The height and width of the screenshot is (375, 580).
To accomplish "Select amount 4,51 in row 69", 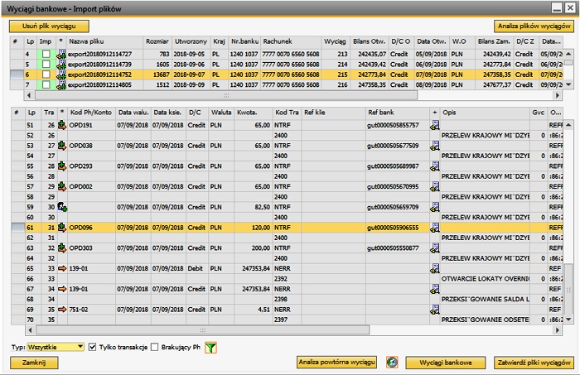I will point(253,310).
